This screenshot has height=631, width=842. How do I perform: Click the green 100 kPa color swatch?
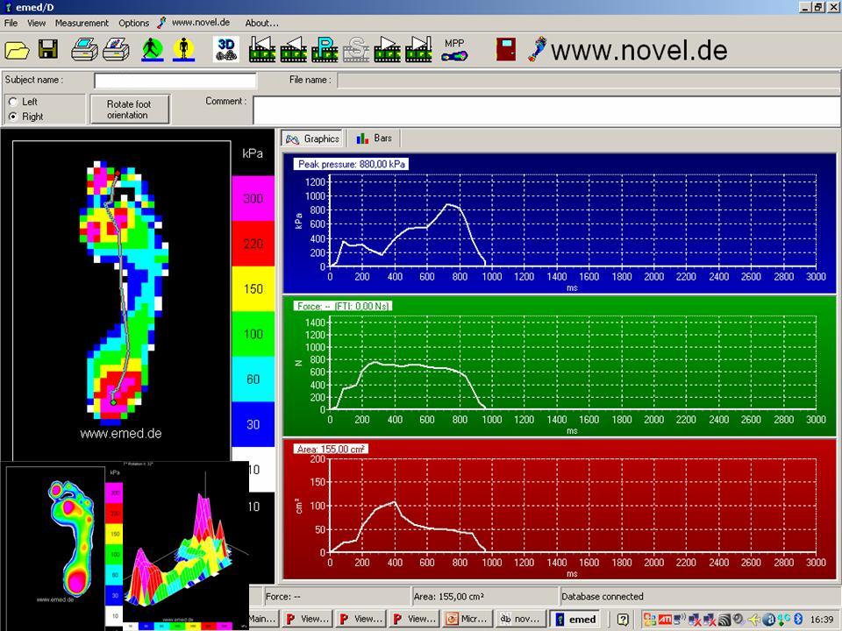253,334
